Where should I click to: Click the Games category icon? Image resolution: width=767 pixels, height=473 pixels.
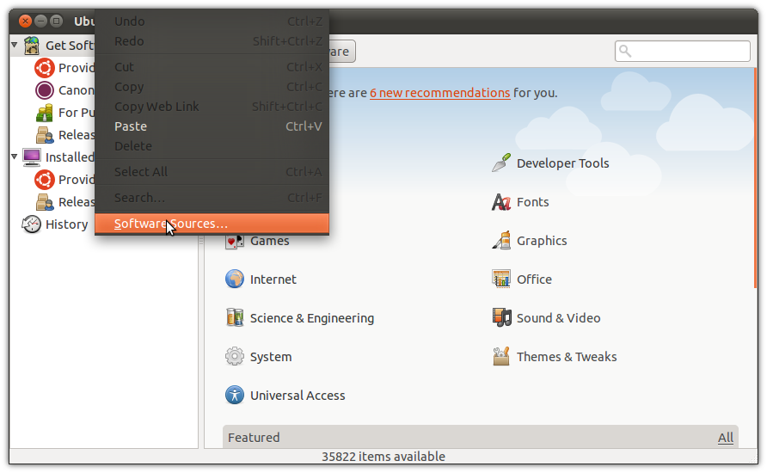tap(234, 243)
